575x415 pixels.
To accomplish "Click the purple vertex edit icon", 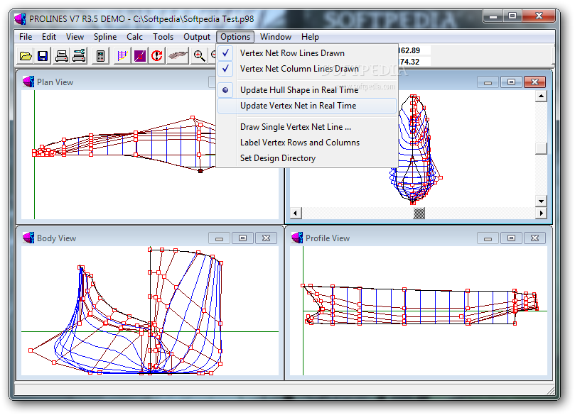I will (140, 56).
